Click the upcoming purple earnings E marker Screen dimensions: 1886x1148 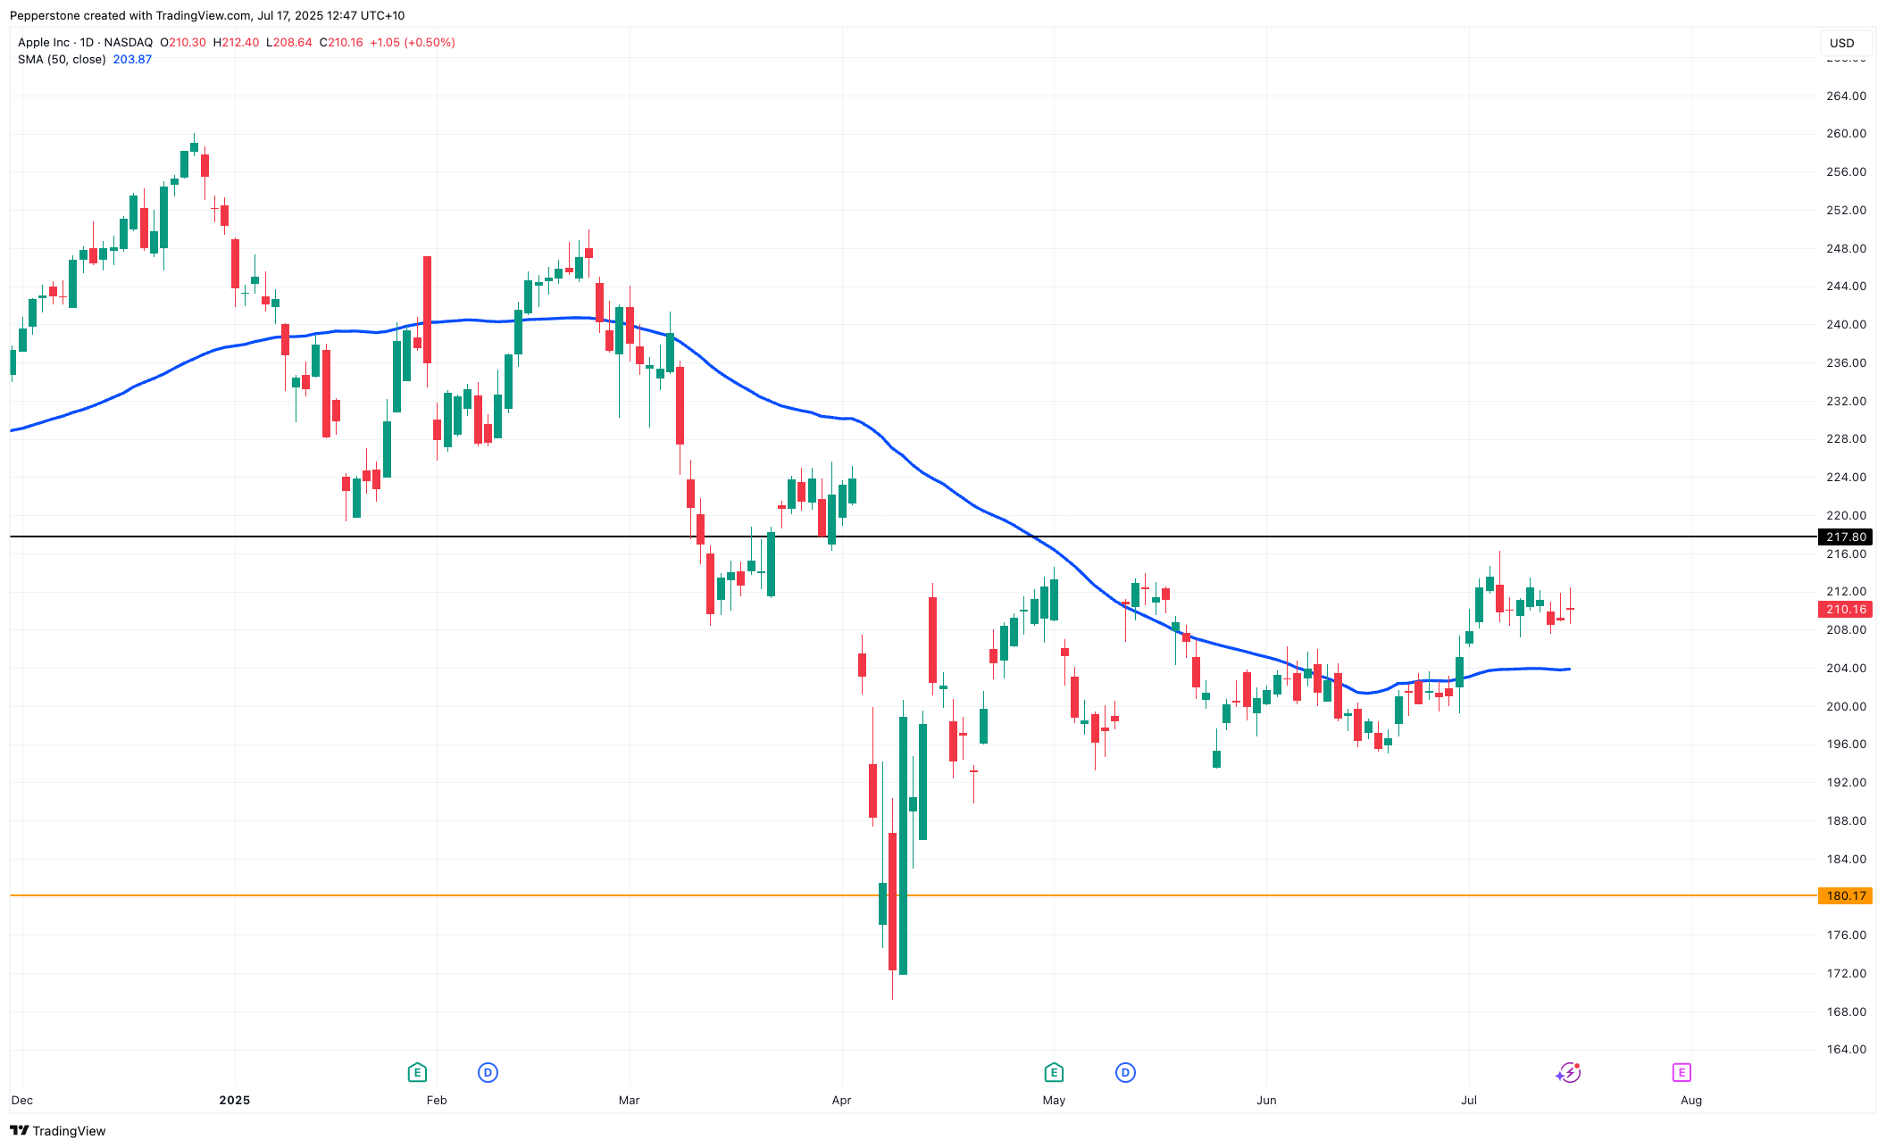1682,1072
